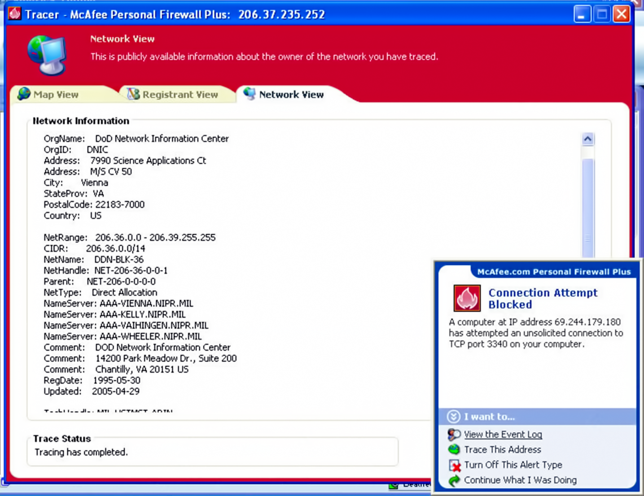This screenshot has height=496, width=644.
Task: Click NetType 'Direct Allocation'
Action: pyautogui.click(x=124, y=292)
